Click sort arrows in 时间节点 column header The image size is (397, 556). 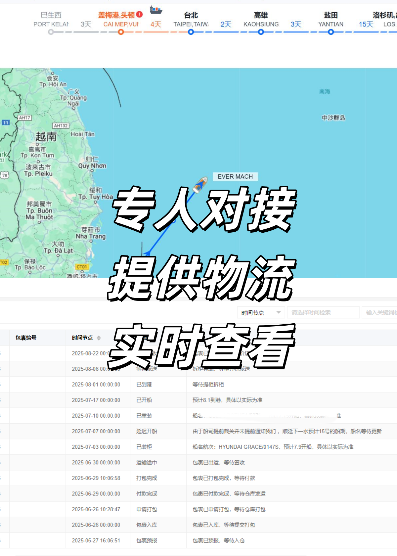(x=99, y=338)
